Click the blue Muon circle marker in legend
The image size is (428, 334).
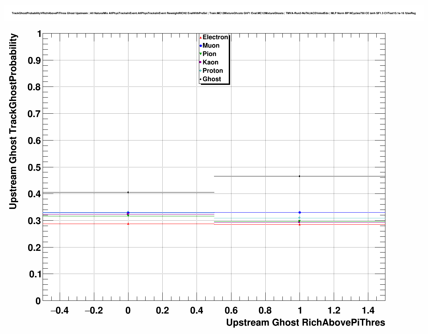(201, 46)
